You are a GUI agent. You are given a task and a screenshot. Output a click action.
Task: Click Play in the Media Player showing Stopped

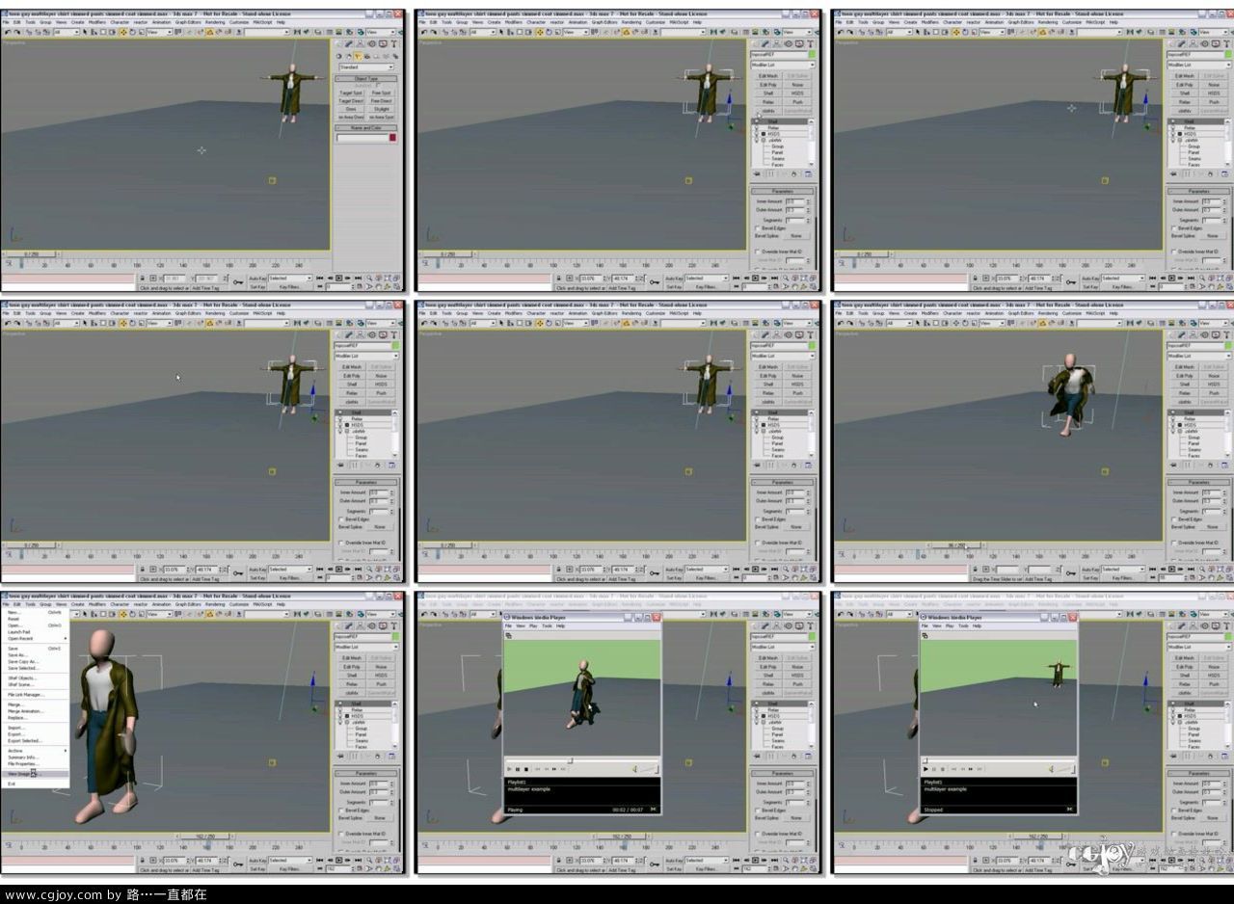[x=925, y=769]
